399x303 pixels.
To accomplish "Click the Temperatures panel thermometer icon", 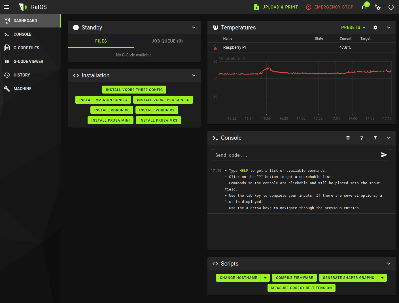I will click(215, 27).
